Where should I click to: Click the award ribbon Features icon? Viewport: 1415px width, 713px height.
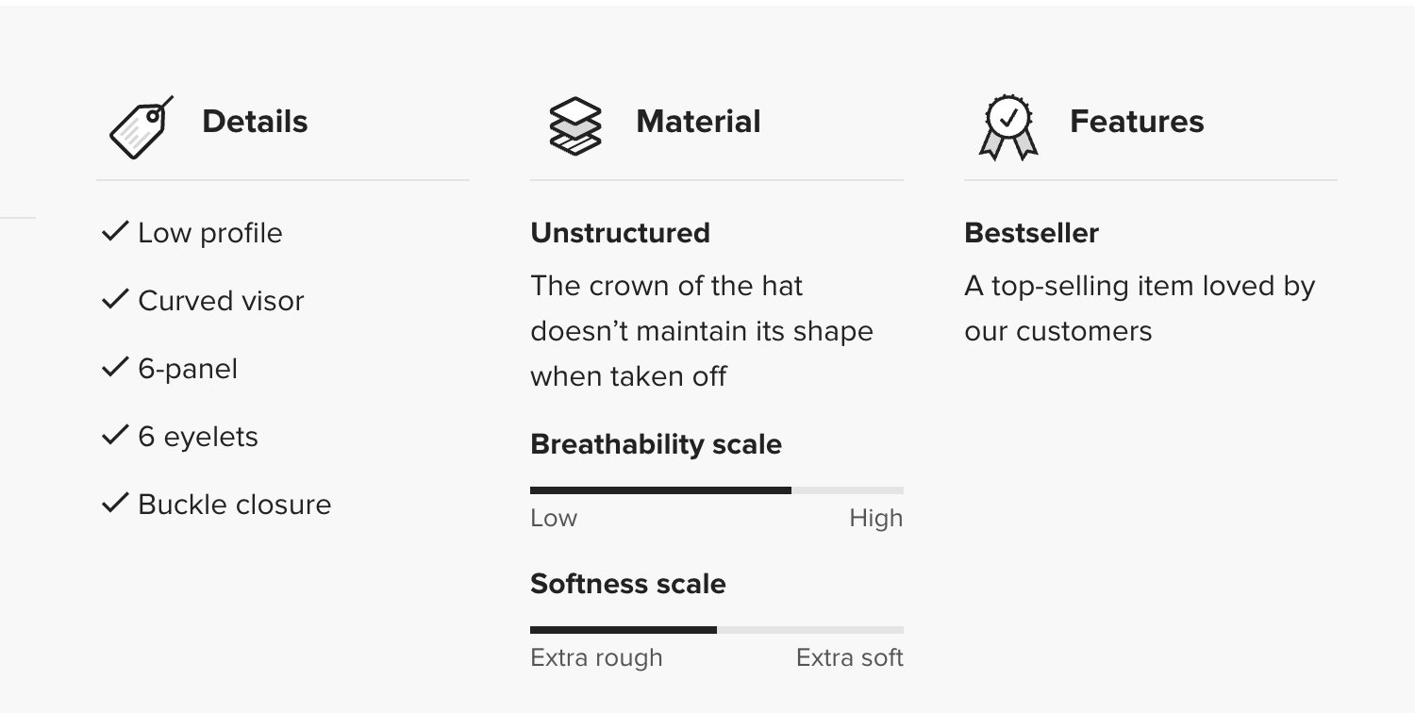click(x=1008, y=126)
